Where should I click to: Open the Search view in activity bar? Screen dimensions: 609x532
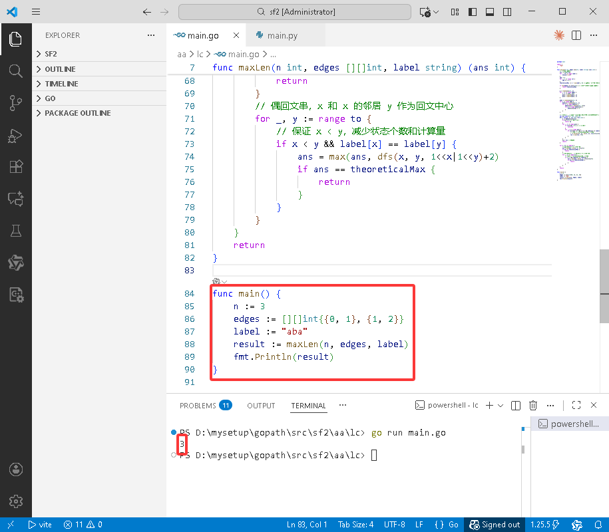pos(15,71)
